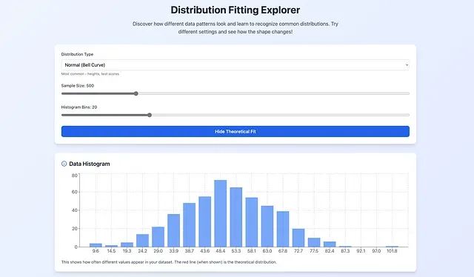
Task: Click the small bar at 9.6
Action: (x=96, y=245)
